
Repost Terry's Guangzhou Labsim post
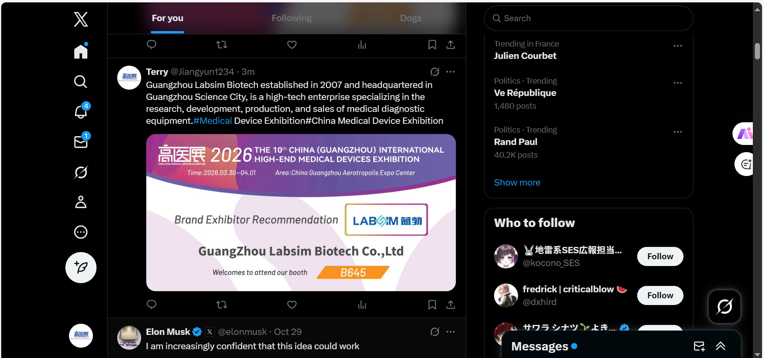click(x=222, y=305)
